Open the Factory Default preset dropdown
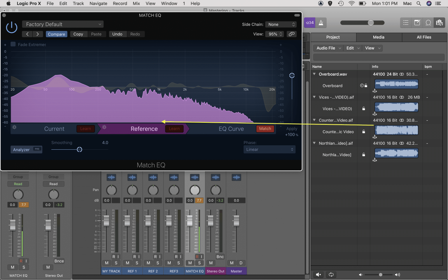This screenshot has width=448, height=280. [62, 24]
